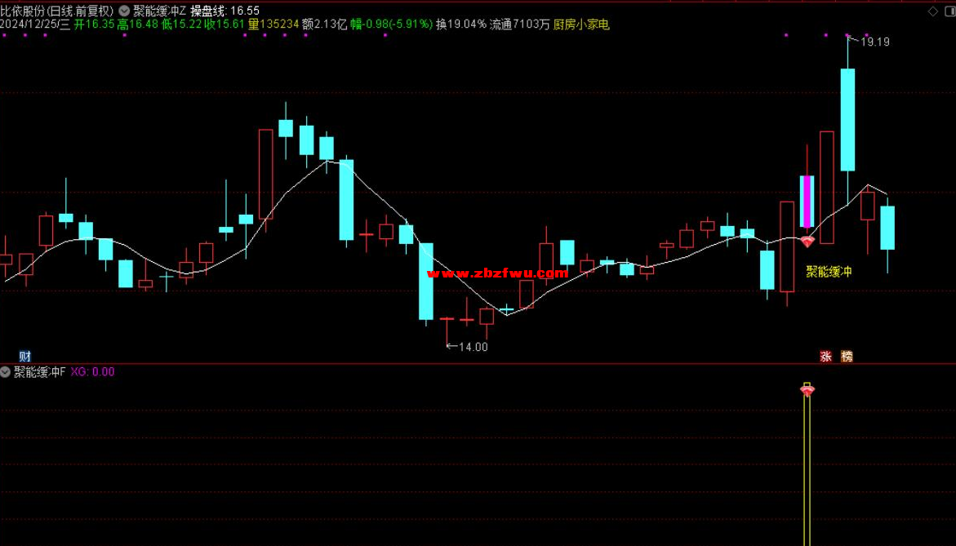Click the float shares 流通7103万
Screen dimensions: 956x546
(x=519, y=24)
